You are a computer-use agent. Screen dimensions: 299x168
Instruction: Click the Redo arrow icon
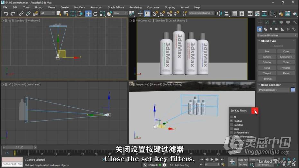13,13
